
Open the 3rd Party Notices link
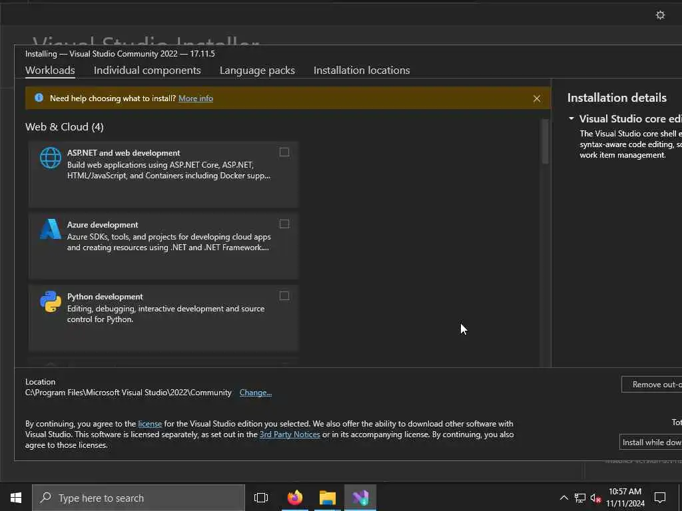290,434
